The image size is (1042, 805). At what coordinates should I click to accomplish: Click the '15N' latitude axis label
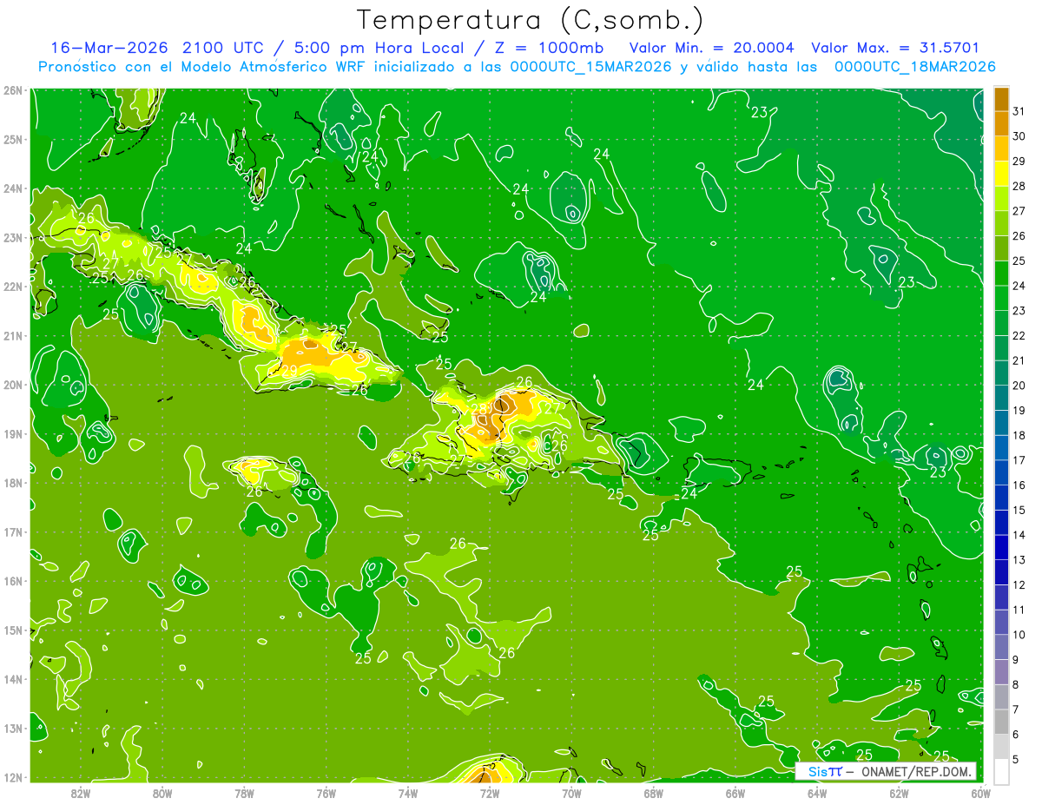click(x=13, y=630)
